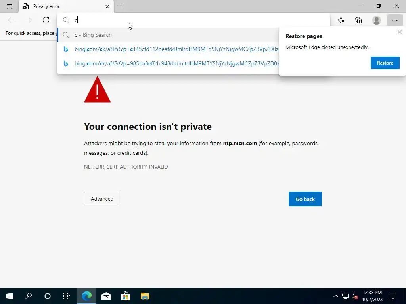Click the Advanced button
This screenshot has width=406, height=304.
click(x=102, y=199)
